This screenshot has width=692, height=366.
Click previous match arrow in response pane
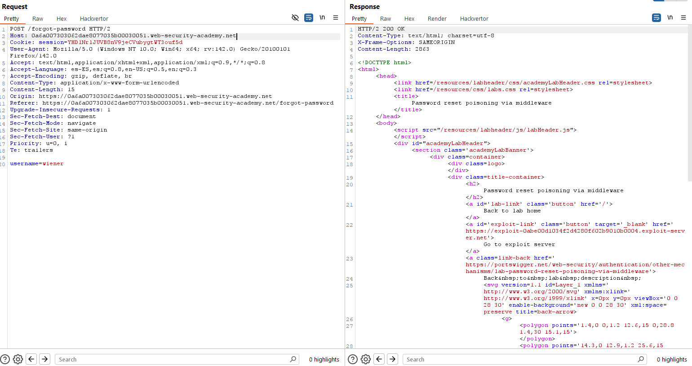pos(379,359)
